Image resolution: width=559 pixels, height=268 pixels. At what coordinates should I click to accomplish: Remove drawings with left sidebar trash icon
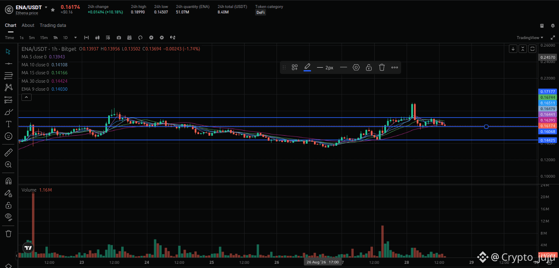tap(8, 234)
